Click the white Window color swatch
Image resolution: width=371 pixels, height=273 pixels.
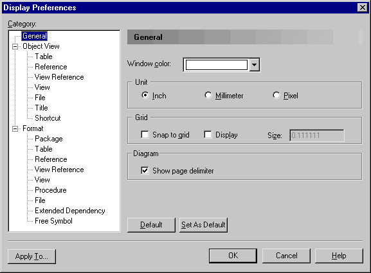pos(217,64)
